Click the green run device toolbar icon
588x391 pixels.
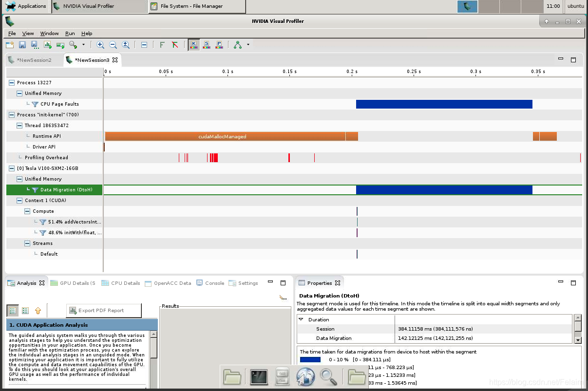click(x=60, y=45)
